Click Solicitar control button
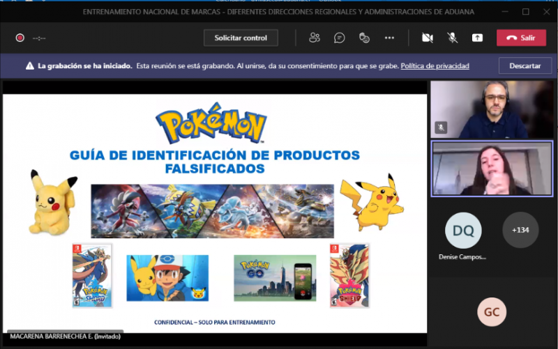The height and width of the screenshot is (349, 558). point(241,38)
